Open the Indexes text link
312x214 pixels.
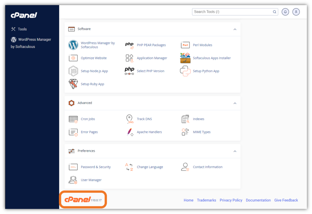click(x=198, y=119)
